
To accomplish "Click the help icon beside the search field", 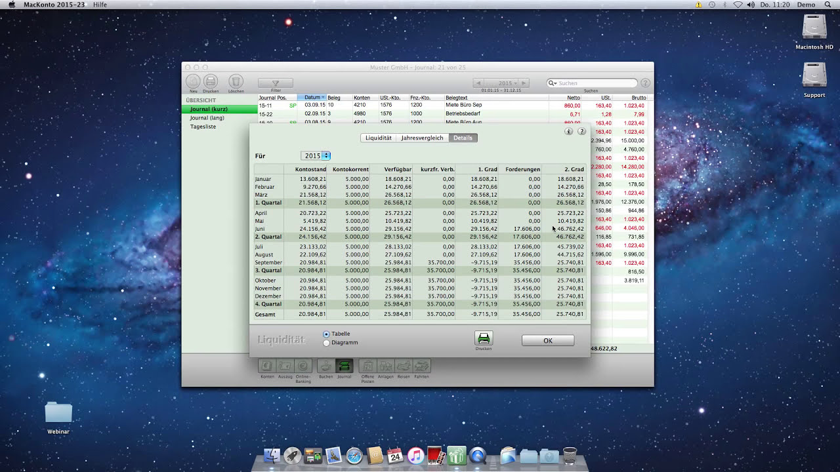I will [645, 83].
